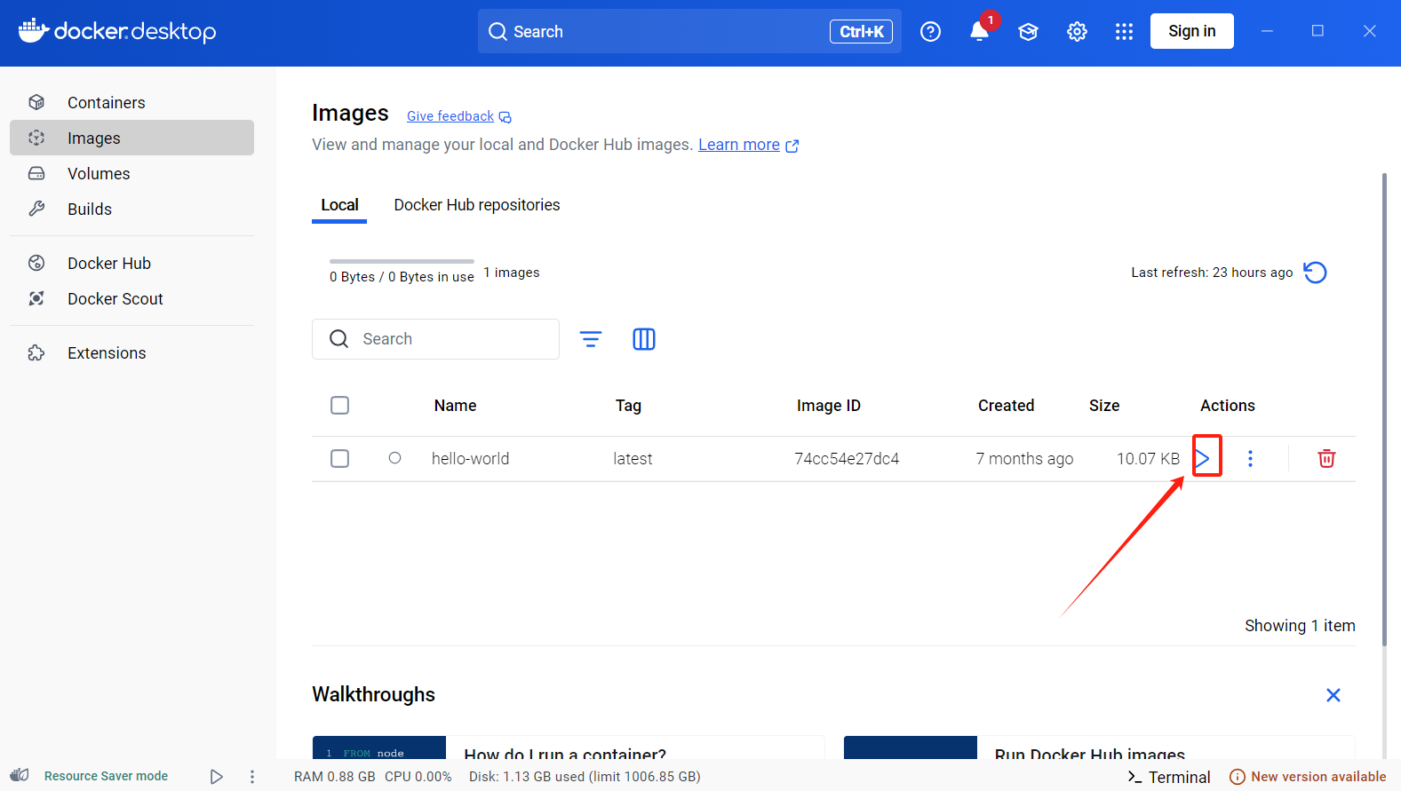Image resolution: width=1401 pixels, height=791 pixels.
Task: Click the disk usage bar indicator
Action: pos(402,261)
